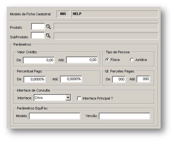The image size is (174, 142).
Task: Select the Percentual Pago De percentage field
Action: click(35, 79)
